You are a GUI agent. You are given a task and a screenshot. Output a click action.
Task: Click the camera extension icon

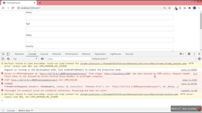point(185,8)
